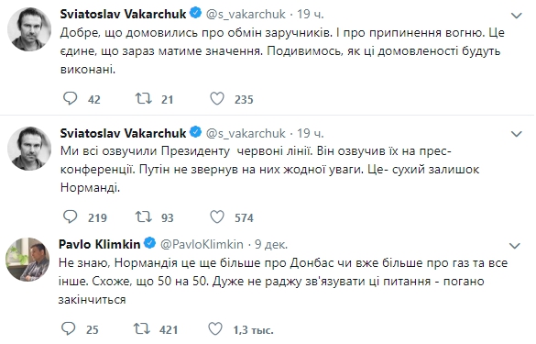This screenshot has height=344, width=536.
Task: Open the 19 ч. timestamp on the first tweet
Action: coord(310,14)
